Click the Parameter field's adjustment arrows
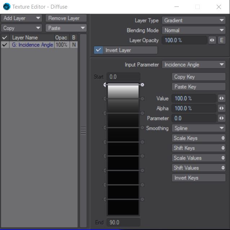The height and width of the screenshot is (230, 230). click(221, 118)
